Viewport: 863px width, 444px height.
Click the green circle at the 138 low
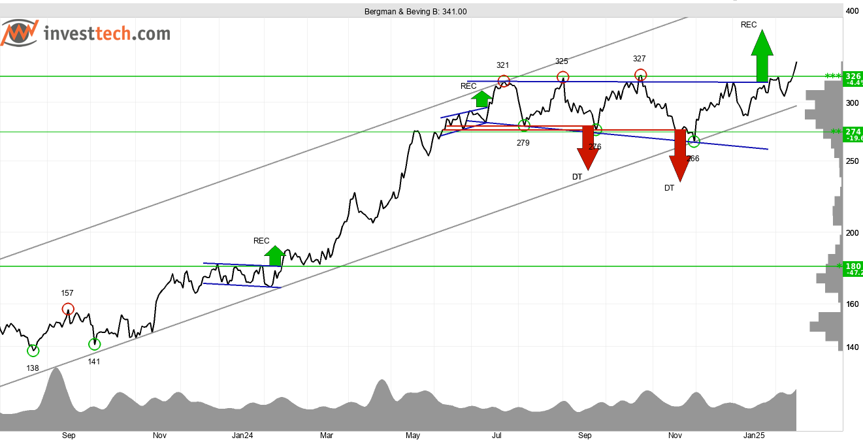[x=33, y=351]
